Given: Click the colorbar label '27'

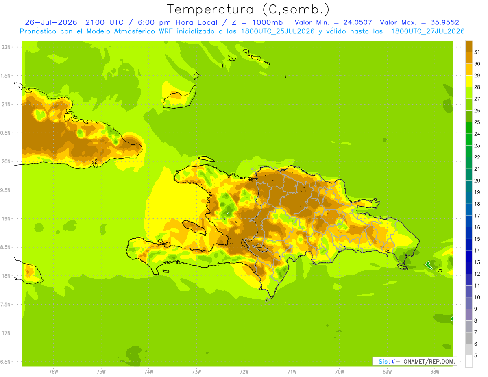Looking at the screenshot, I should [477, 99].
